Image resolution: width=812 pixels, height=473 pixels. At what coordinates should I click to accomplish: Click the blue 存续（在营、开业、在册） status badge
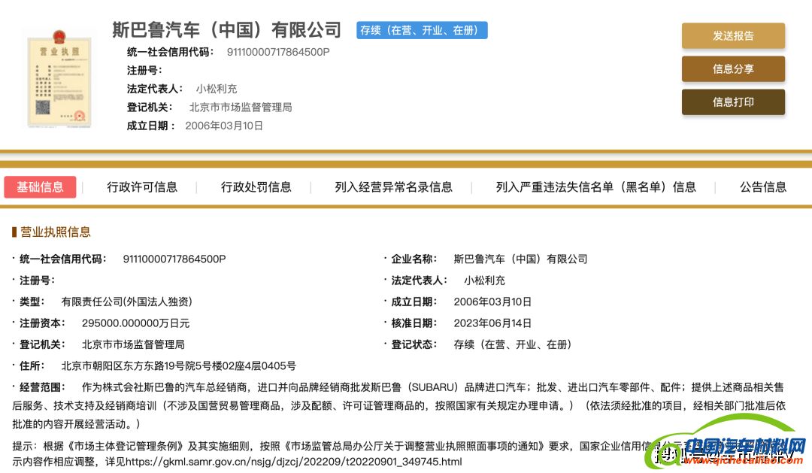422,31
